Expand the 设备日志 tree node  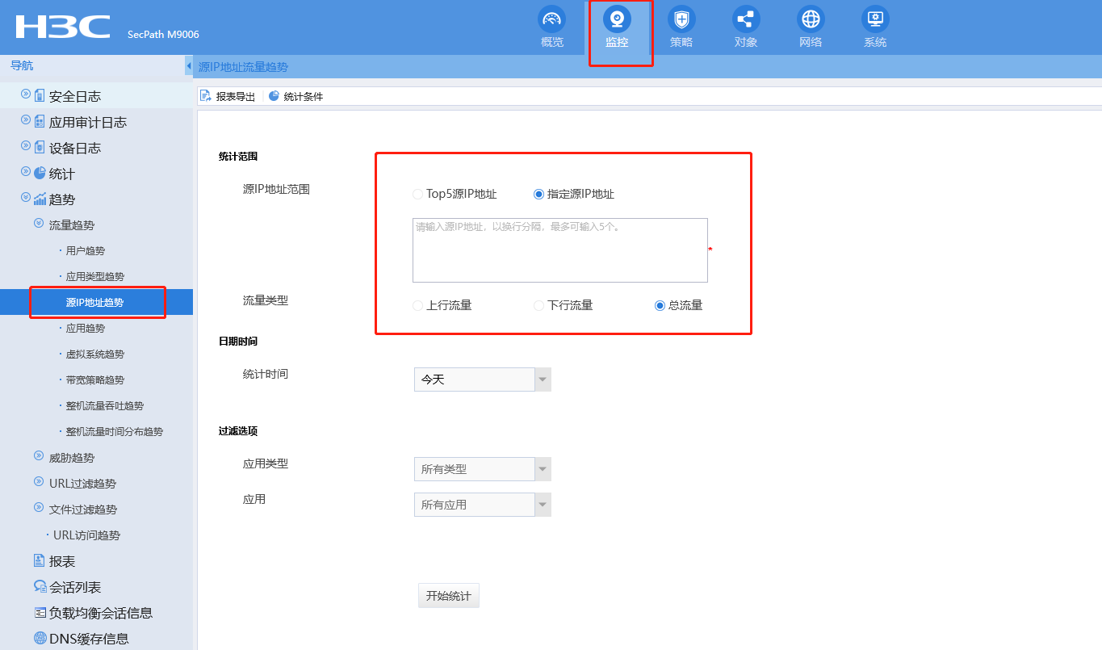click(x=25, y=146)
